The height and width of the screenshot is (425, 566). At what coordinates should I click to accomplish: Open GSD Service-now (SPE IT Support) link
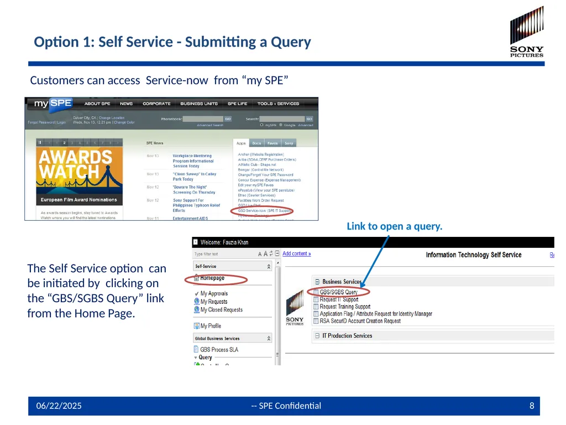tap(264, 210)
